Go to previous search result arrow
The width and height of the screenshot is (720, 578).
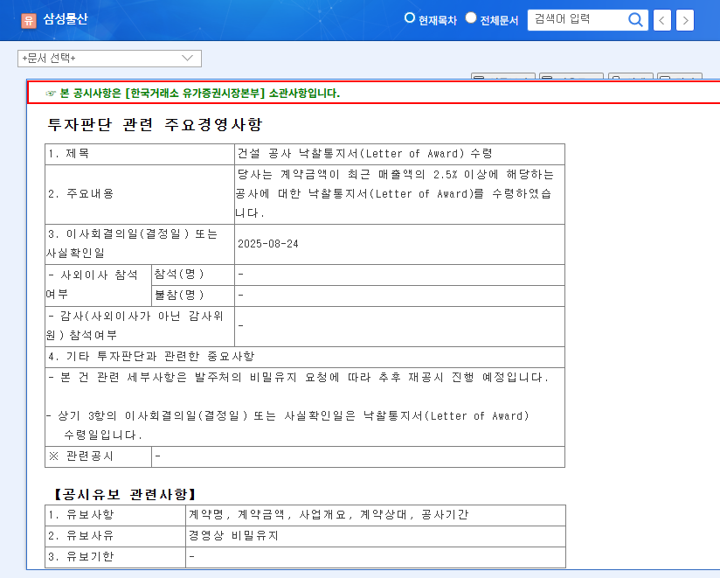tap(662, 20)
